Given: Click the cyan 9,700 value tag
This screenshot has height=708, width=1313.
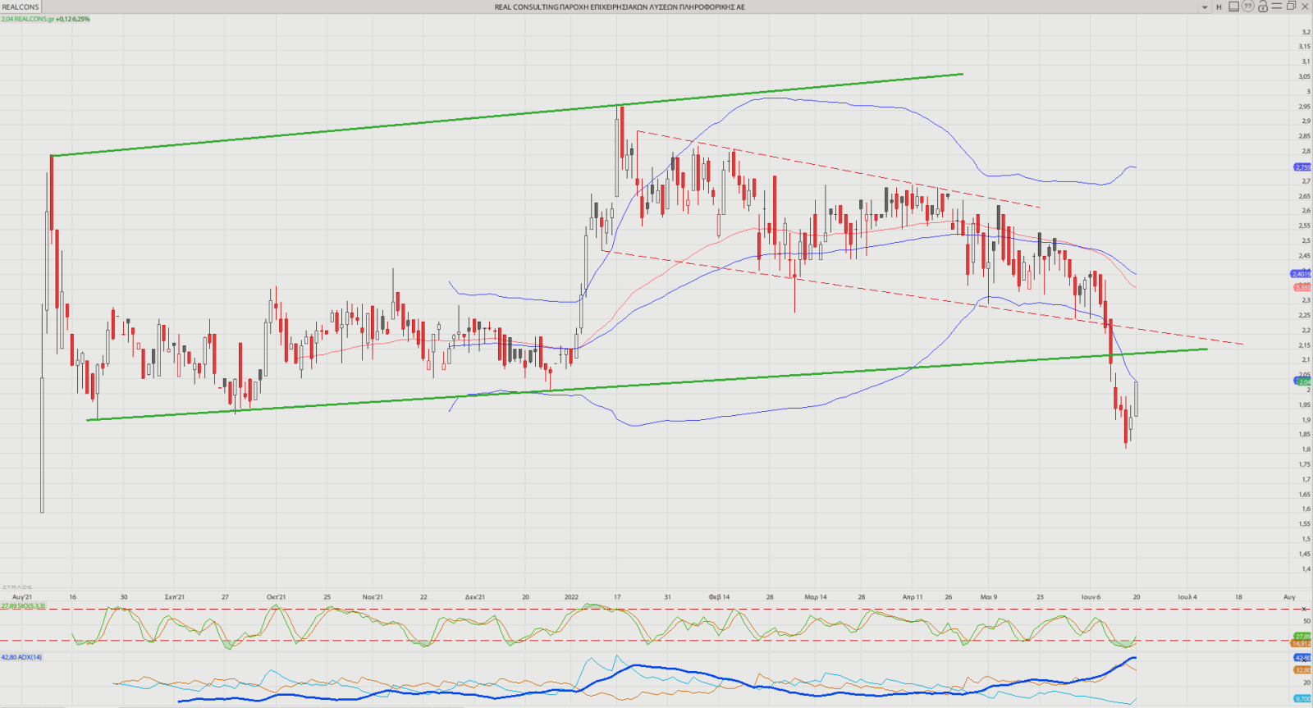Looking at the screenshot, I should [1302, 698].
